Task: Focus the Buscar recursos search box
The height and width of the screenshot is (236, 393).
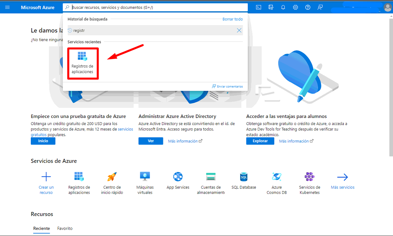Action: point(155,7)
